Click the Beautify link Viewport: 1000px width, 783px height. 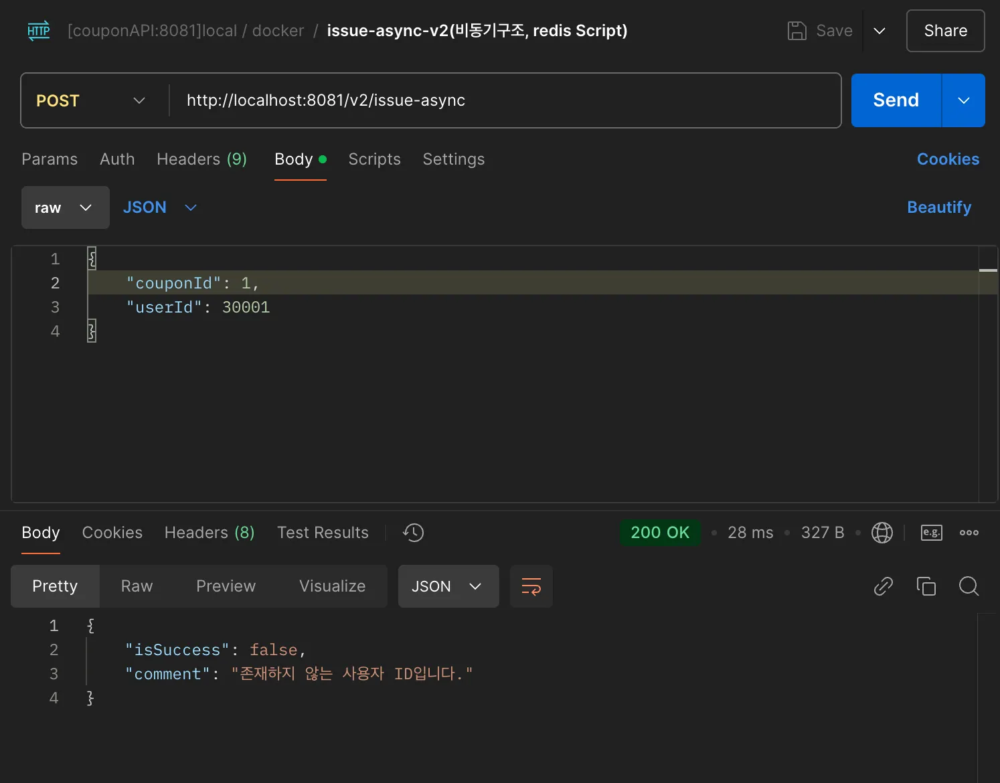click(938, 207)
